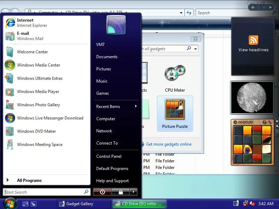Open the Pictures folder link
Viewport: 279px width, 209px height.
coord(104,69)
